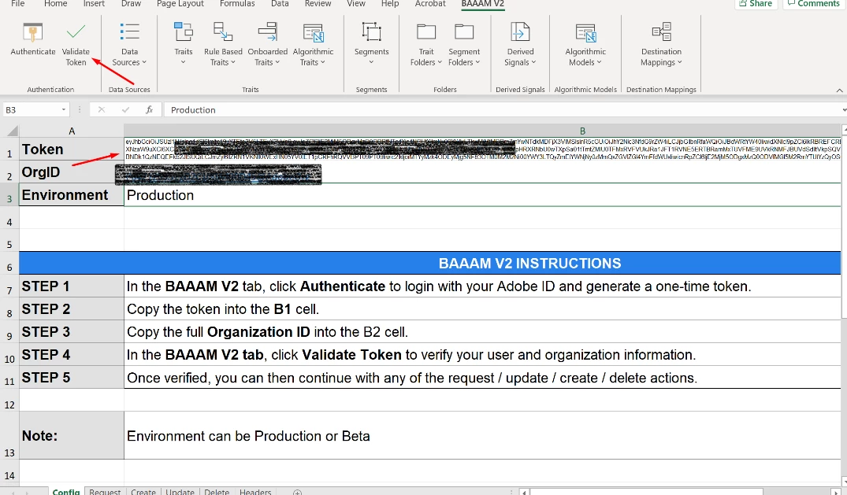Image resolution: width=847 pixels, height=495 pixels.
Task: Select the Config sheet tab
Action: pos(66,491)
